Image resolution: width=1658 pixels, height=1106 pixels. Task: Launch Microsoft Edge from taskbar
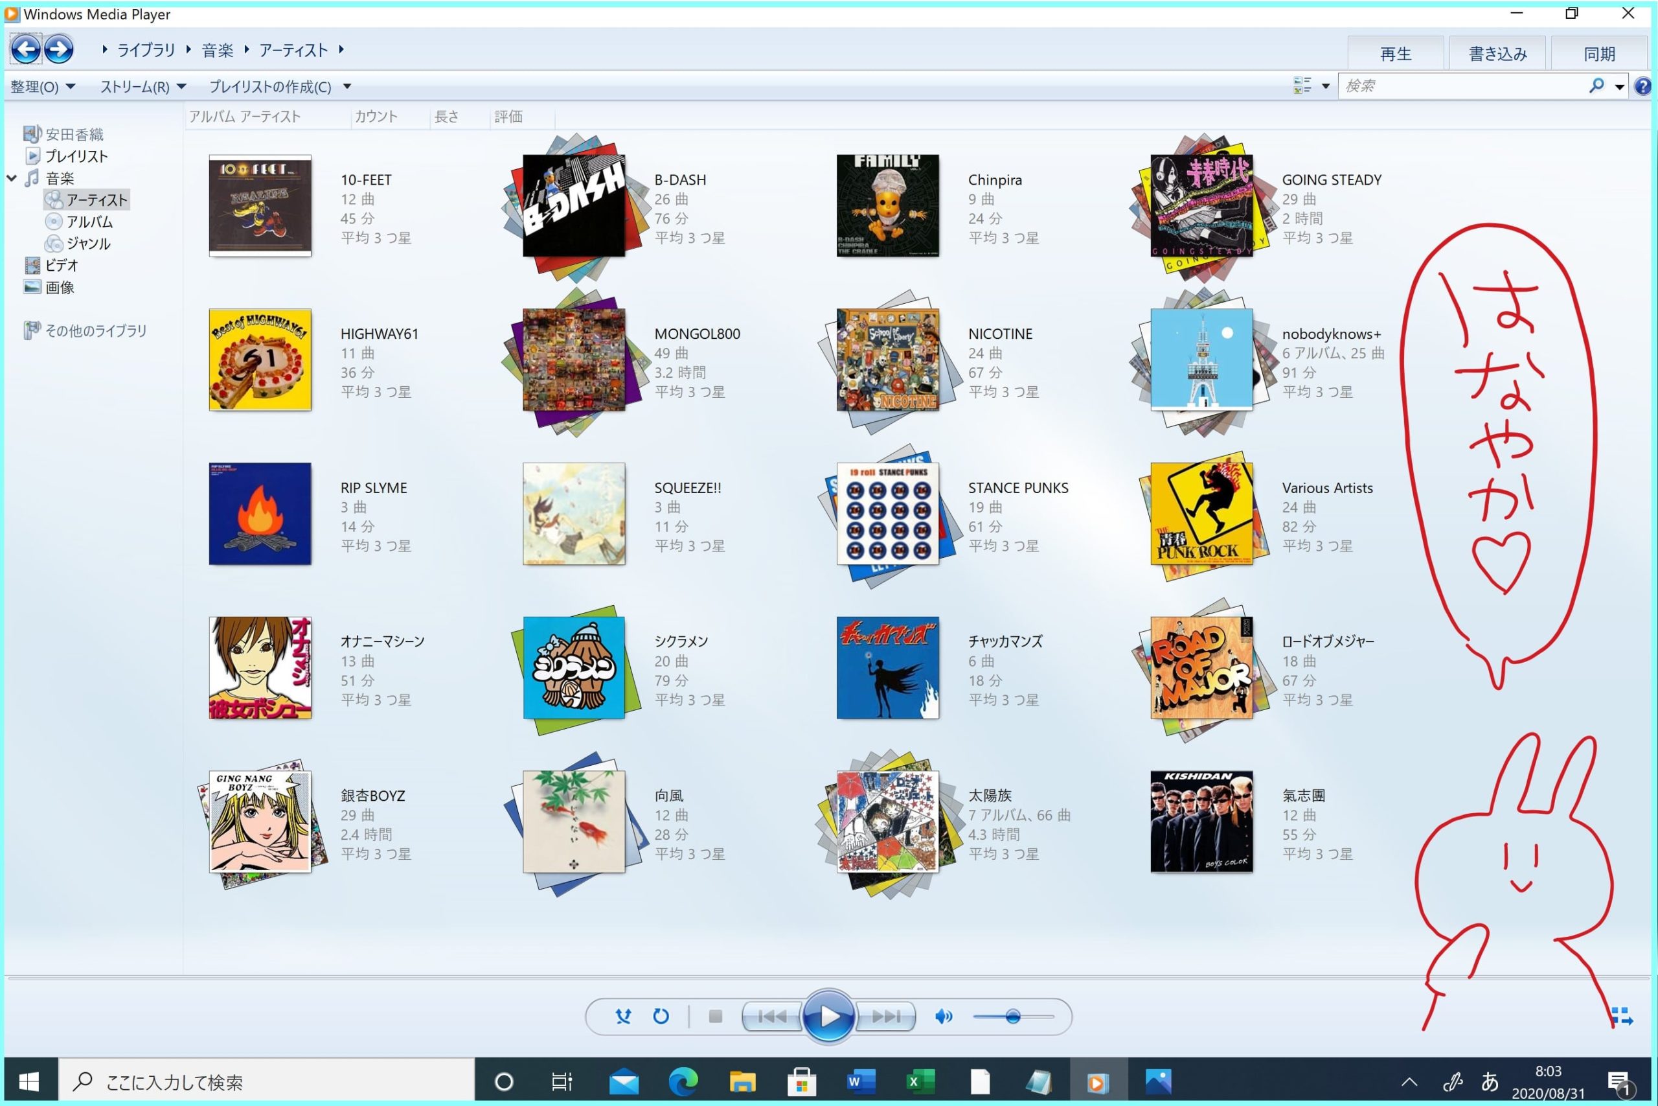pyautogui.click(x=683, y=1081)
